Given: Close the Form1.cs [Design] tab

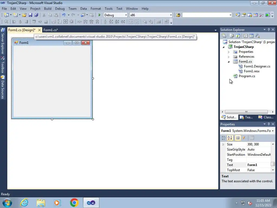Looking at the screenshot, I should [39, 30].
